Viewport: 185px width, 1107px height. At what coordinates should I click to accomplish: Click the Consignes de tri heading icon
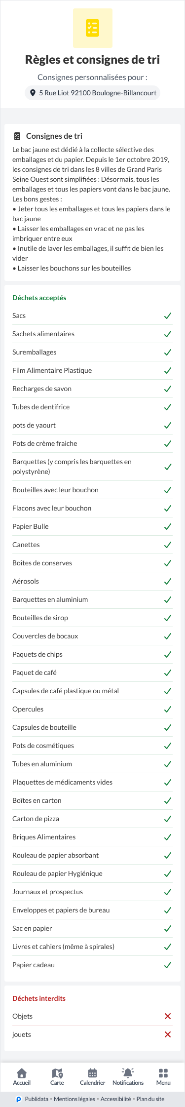[x=17, y=136]
